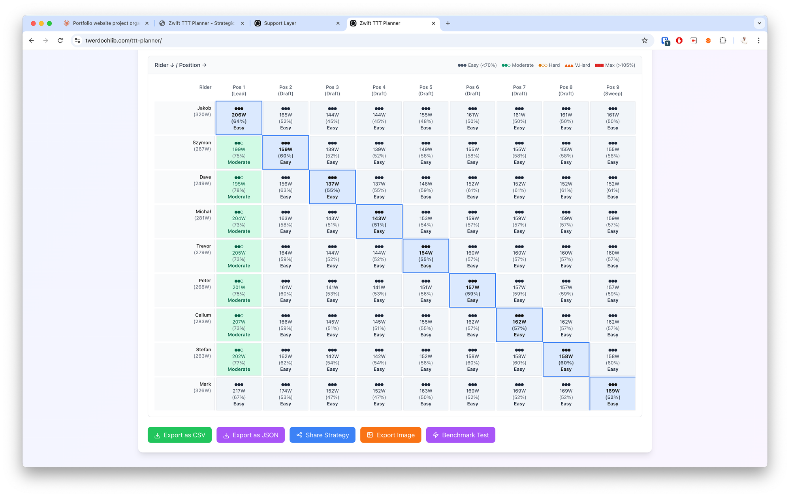The image size is (790, 497).
Task: Open the screen recorder extension icon
Action: point(694,40)
